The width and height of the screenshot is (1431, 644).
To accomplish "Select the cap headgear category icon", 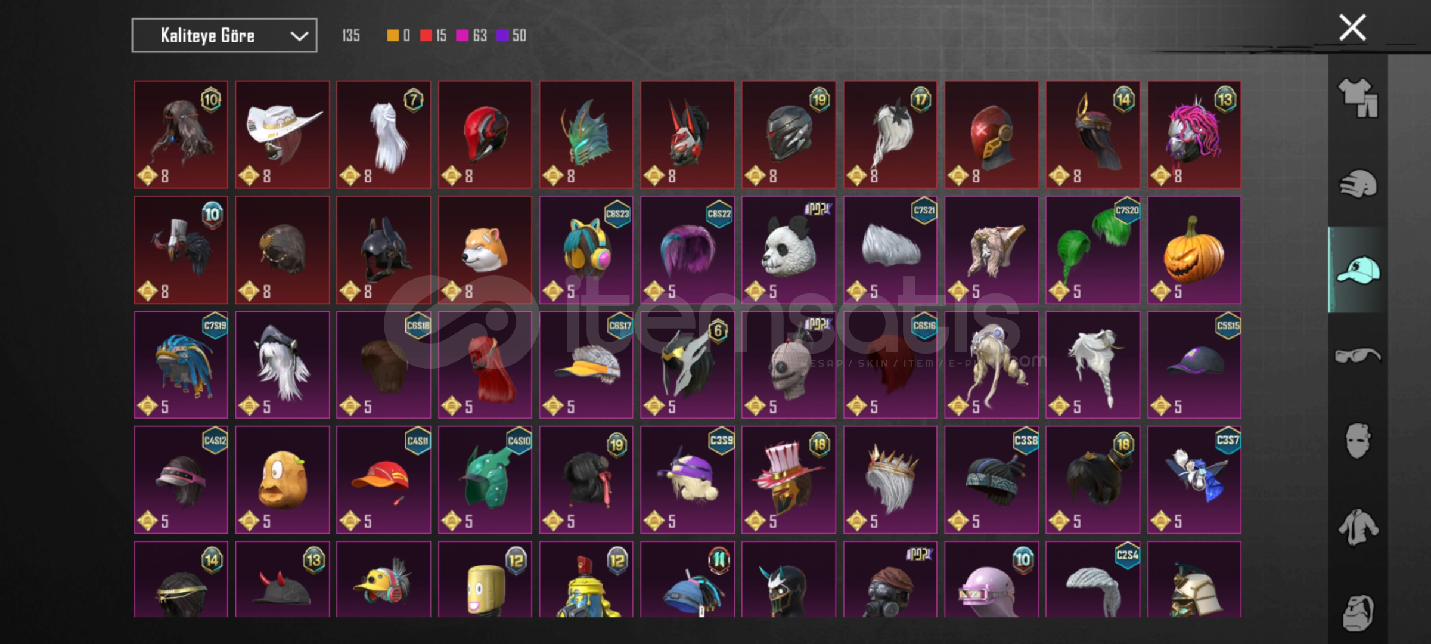I will click(x=1358, y=270).
